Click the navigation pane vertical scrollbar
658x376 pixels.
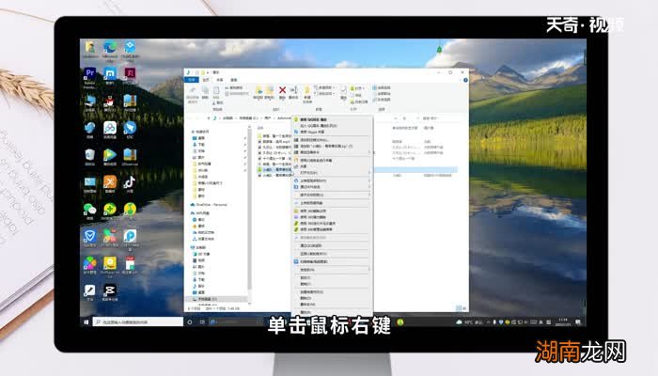pos(250,210)
